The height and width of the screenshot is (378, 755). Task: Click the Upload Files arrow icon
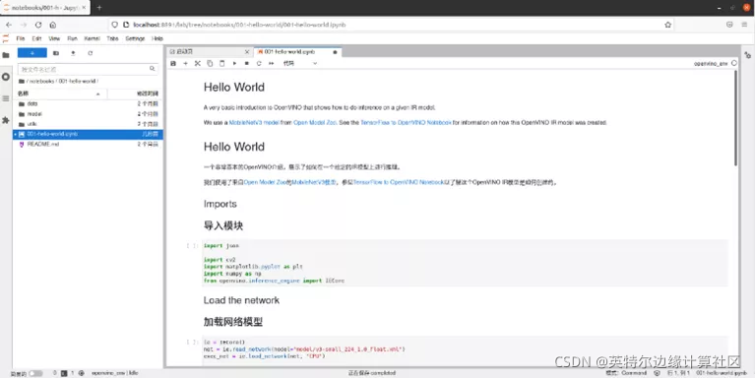[x=73, y=53]
